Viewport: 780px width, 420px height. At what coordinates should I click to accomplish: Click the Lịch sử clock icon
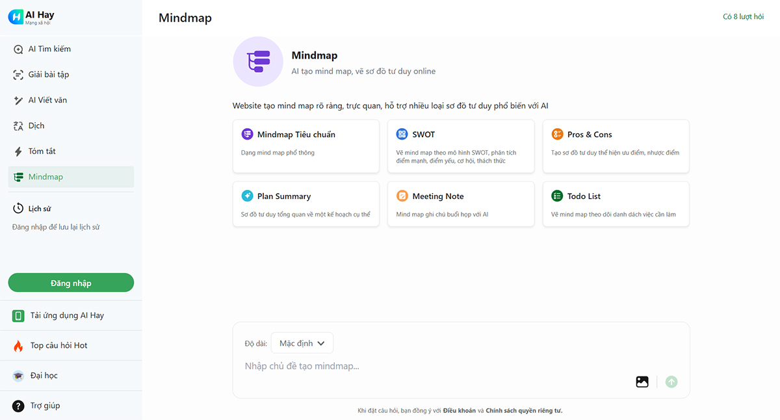pos(18,209)
